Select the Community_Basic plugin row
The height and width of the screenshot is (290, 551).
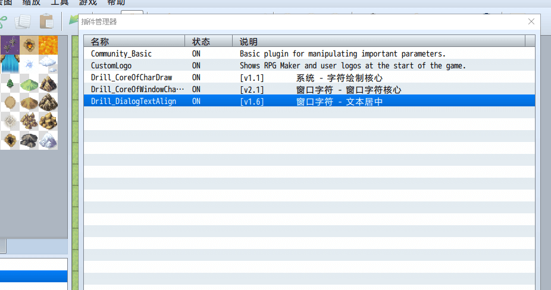[x=121, y=53]
